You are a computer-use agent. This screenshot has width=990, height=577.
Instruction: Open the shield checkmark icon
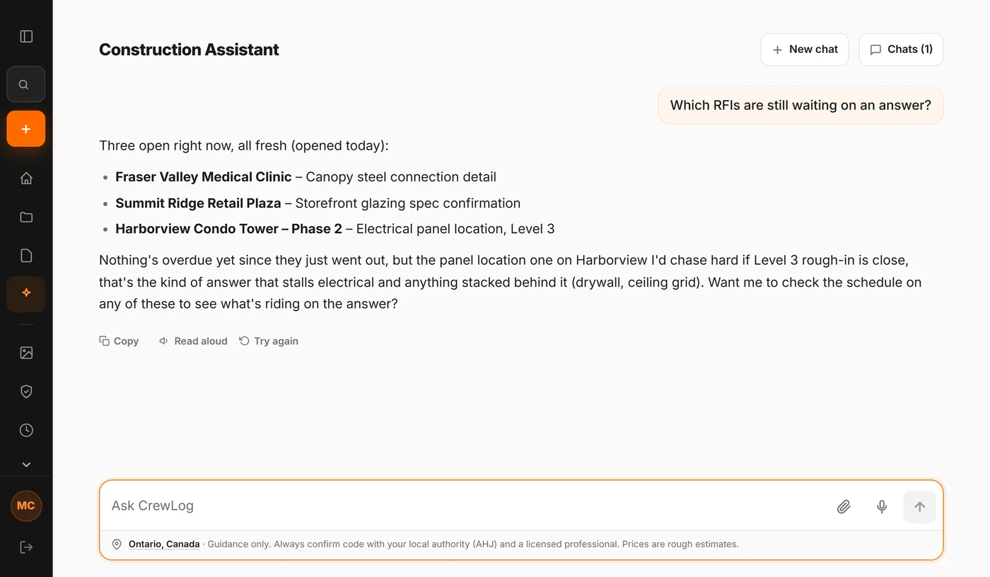pyautogui.click(x=26, y=391)
